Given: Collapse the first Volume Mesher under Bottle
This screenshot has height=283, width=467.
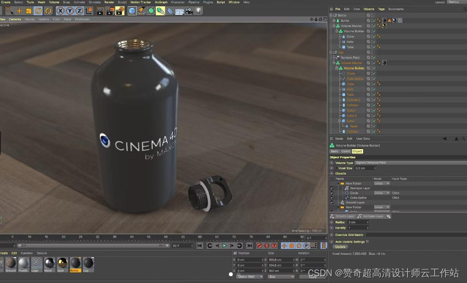Looking at the screenshot, I should pos(334,26).
